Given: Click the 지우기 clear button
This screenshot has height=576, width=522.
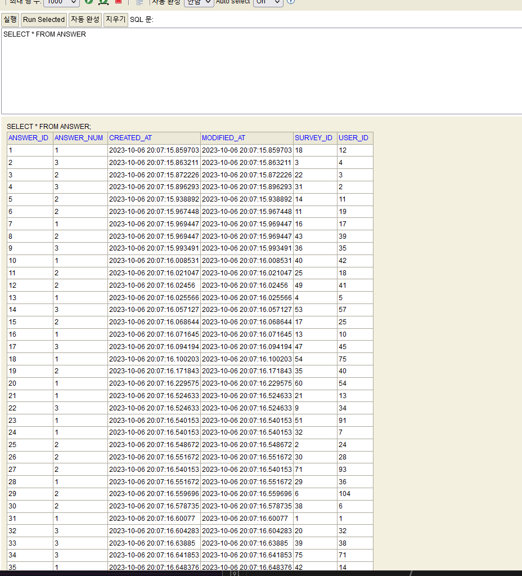Looking at the screenshot, I should pyautogui.click(x=116, y=20).
